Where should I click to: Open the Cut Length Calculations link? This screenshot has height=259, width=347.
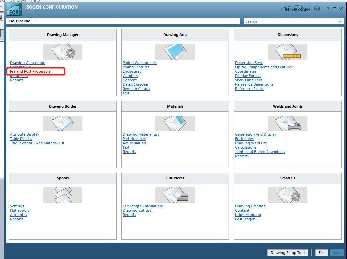(143, 206)
